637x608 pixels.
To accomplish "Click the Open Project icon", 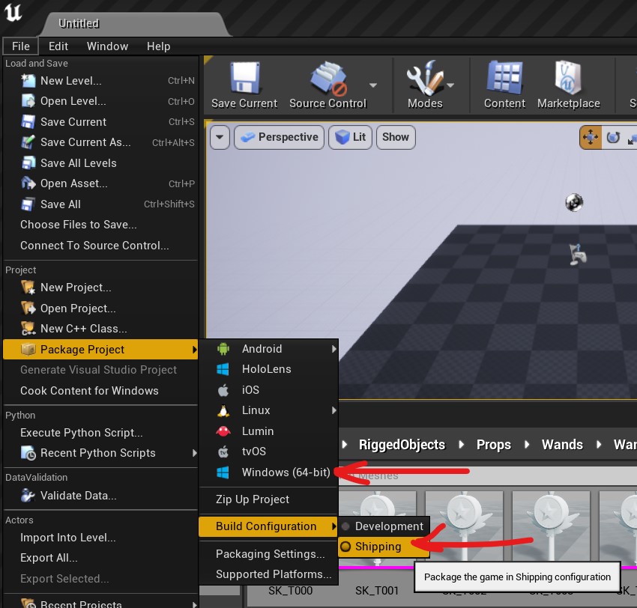I will [28, 308].
